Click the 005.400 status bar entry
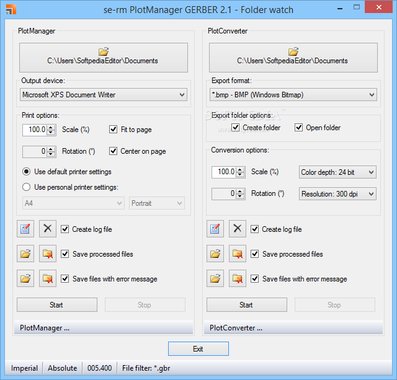The width and height of the screenshot is (397, 380). pyautogui.click(x=99, y=368)
